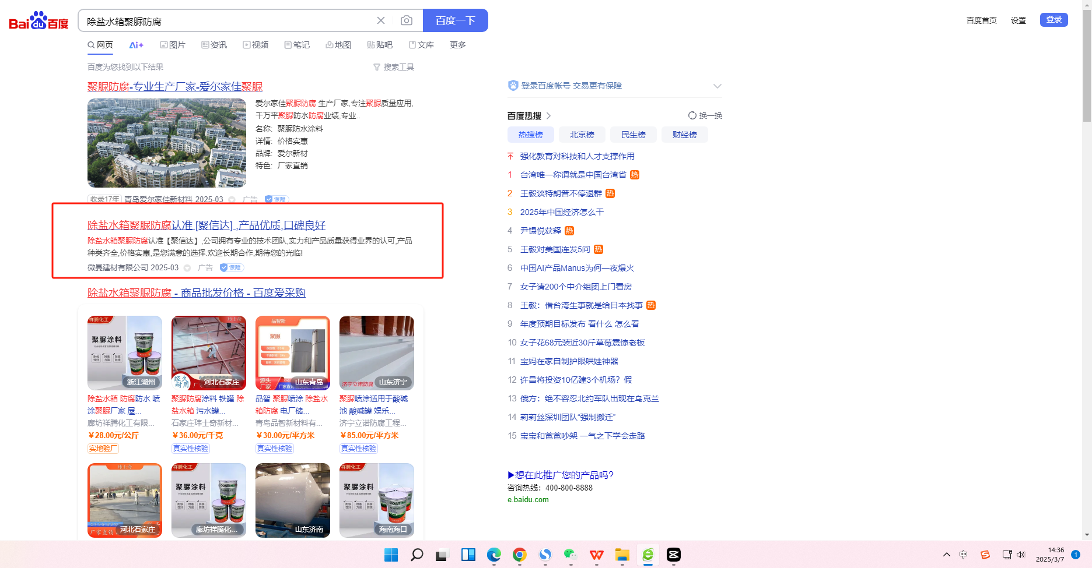Open hot search 中国AI产品Manus为何一夜爆火
Image resolution: width=1092 pixels, height=568 pixels.
click(577, 268)
